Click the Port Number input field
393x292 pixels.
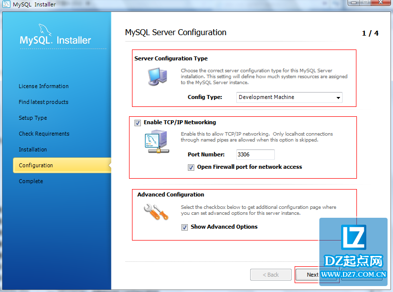[256, 154]
